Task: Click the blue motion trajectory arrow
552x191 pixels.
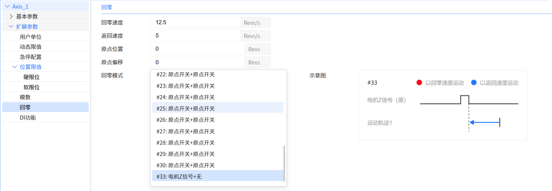Action: pos(485,122)
